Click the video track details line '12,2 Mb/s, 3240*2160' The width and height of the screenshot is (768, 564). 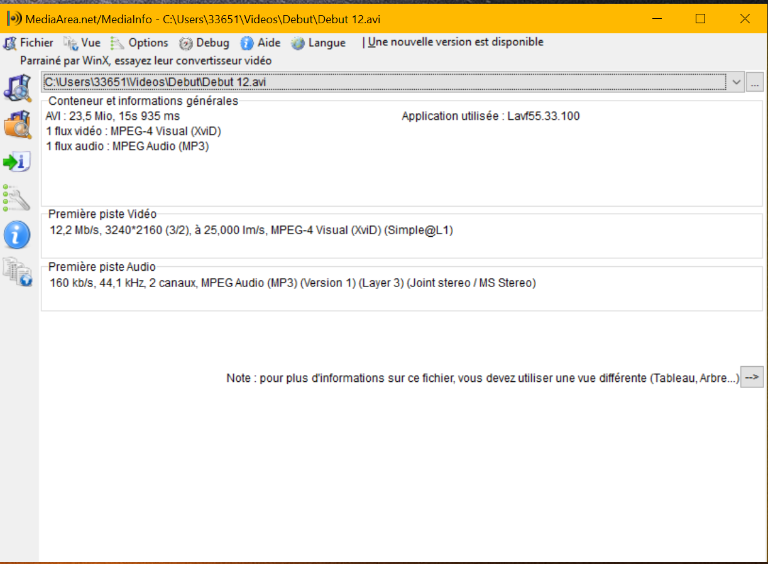tap(251, 230)
